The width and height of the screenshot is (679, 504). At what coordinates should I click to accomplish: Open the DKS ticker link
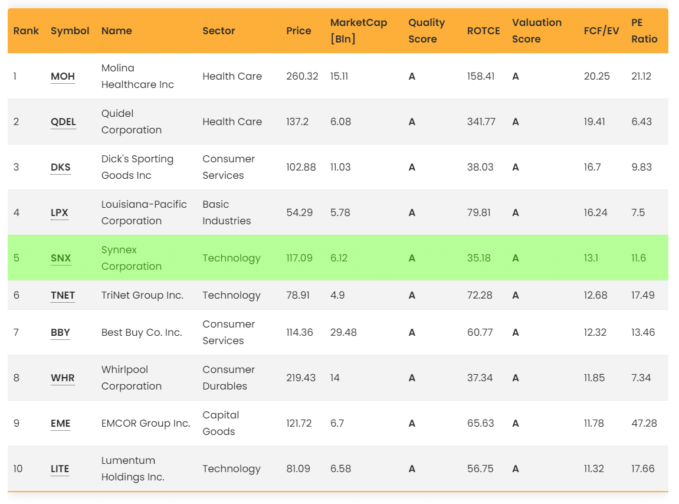(61, 167)
